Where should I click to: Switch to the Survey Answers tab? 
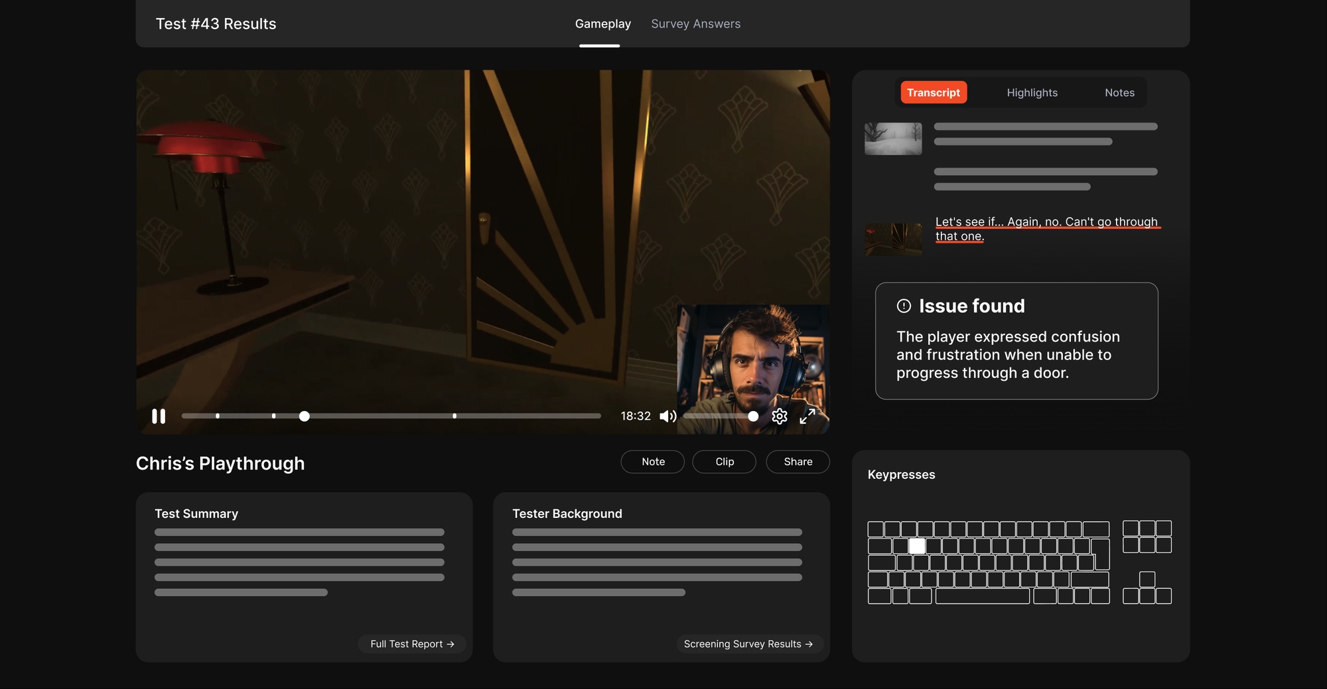[695, 24]
